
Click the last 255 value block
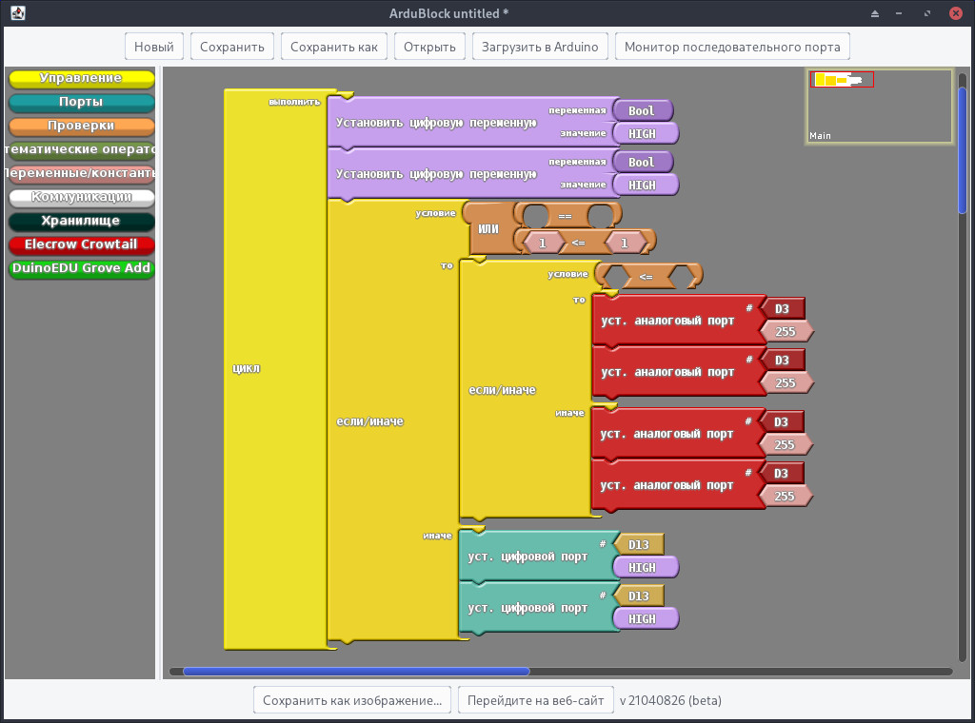(x=785, y=496)
